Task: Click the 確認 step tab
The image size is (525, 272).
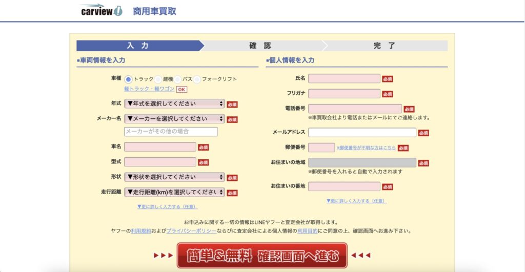Action: pos(263,46)
